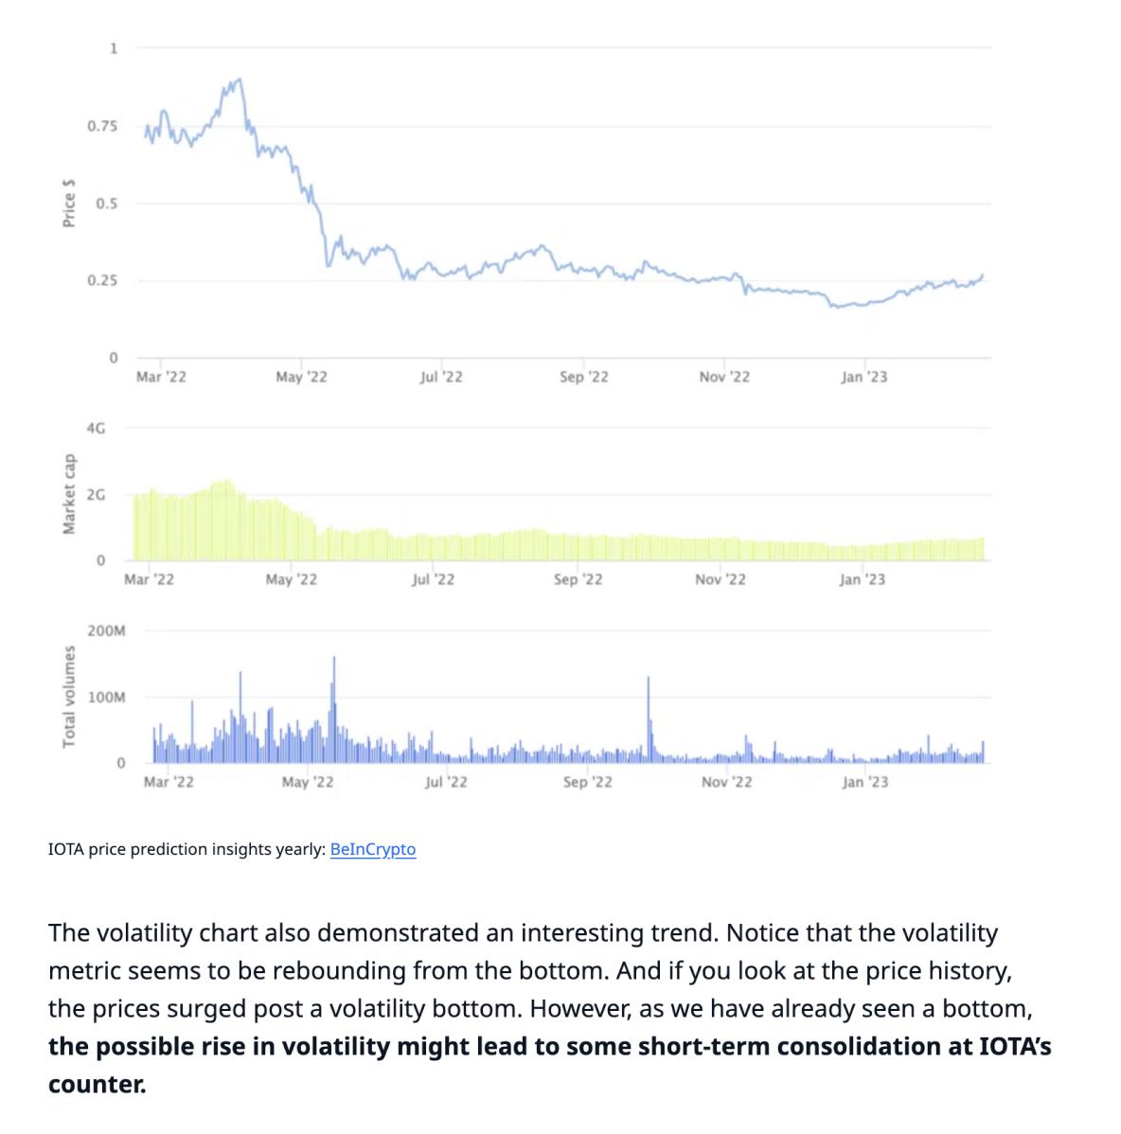Click the 0.75 price axis label
1121x1134 pixels.
102,126
